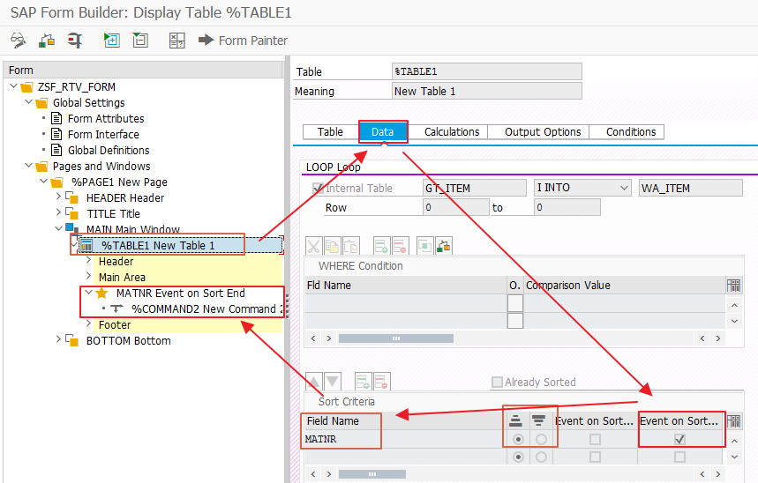Select descending radio for MATNR row

[541, 440]
